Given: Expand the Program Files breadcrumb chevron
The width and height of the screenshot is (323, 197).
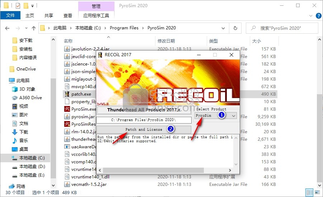Looking at the screenshot, I should 143,28.
